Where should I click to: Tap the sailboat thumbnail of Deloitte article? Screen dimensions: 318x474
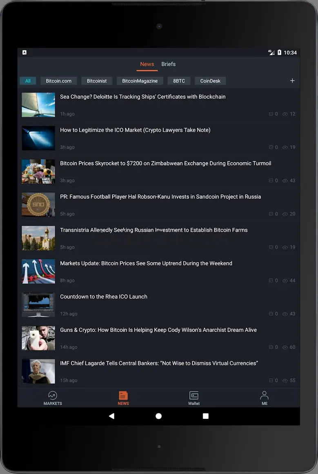pyautogui.click(x=38, y=105)
